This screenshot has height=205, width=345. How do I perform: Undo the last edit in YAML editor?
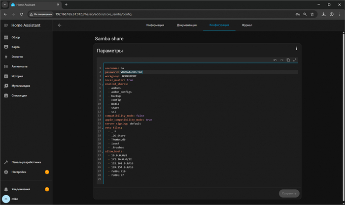[x=275, y=60]
